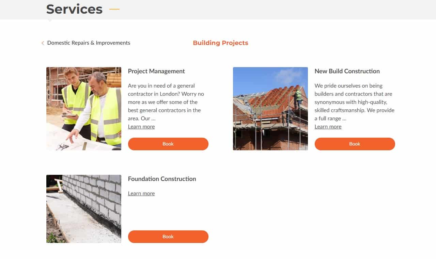This screenshot has width=436, height=259.
Task: Click the small pointer triangle below Services
Action: [50, 20]
